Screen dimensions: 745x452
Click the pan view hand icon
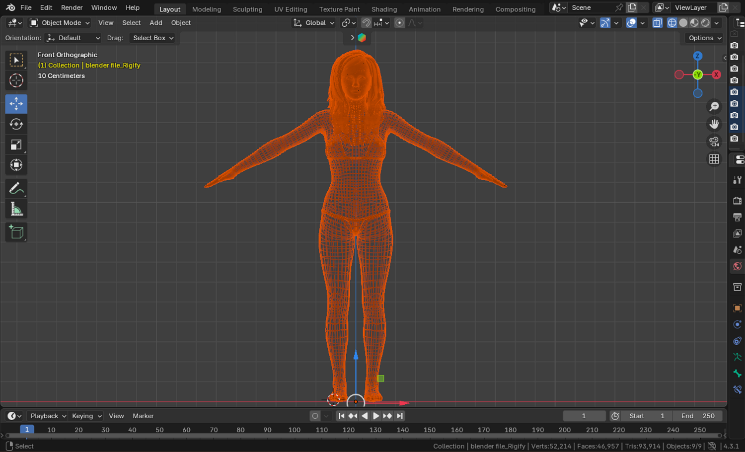point(714,124)
